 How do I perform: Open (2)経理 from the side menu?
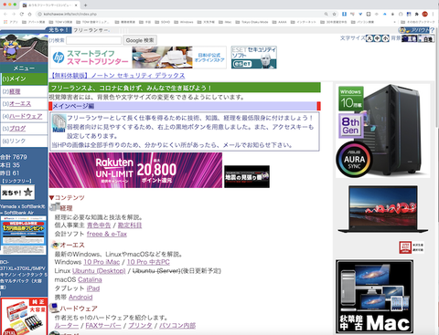click(24, 91)
